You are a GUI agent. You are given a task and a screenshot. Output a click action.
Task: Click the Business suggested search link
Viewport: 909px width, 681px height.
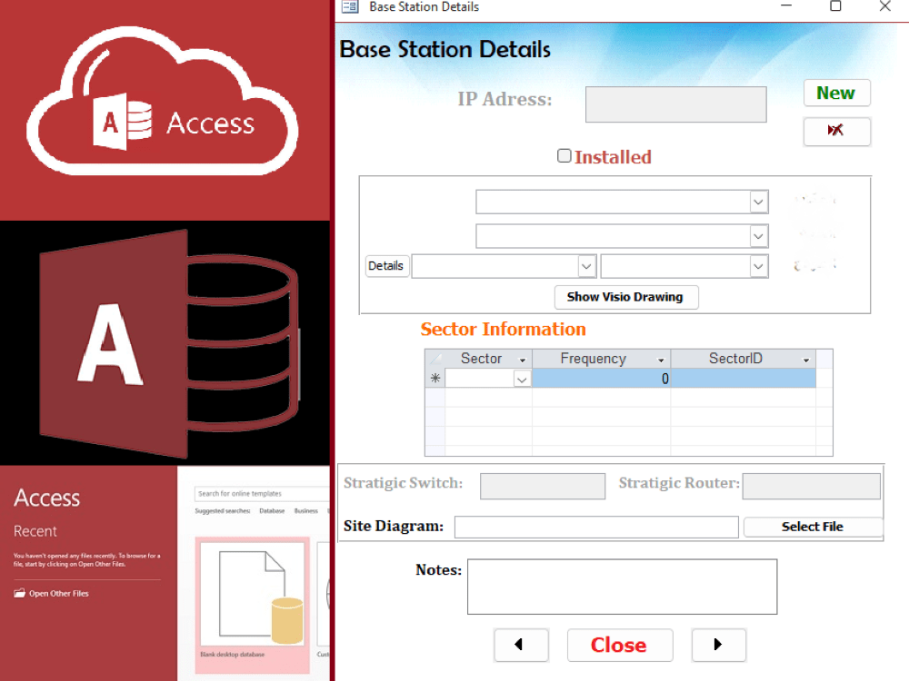pos(306,511)
